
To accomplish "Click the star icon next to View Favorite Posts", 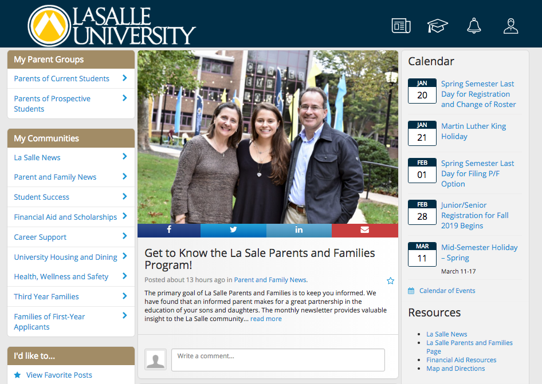I will tap(17, 375).
